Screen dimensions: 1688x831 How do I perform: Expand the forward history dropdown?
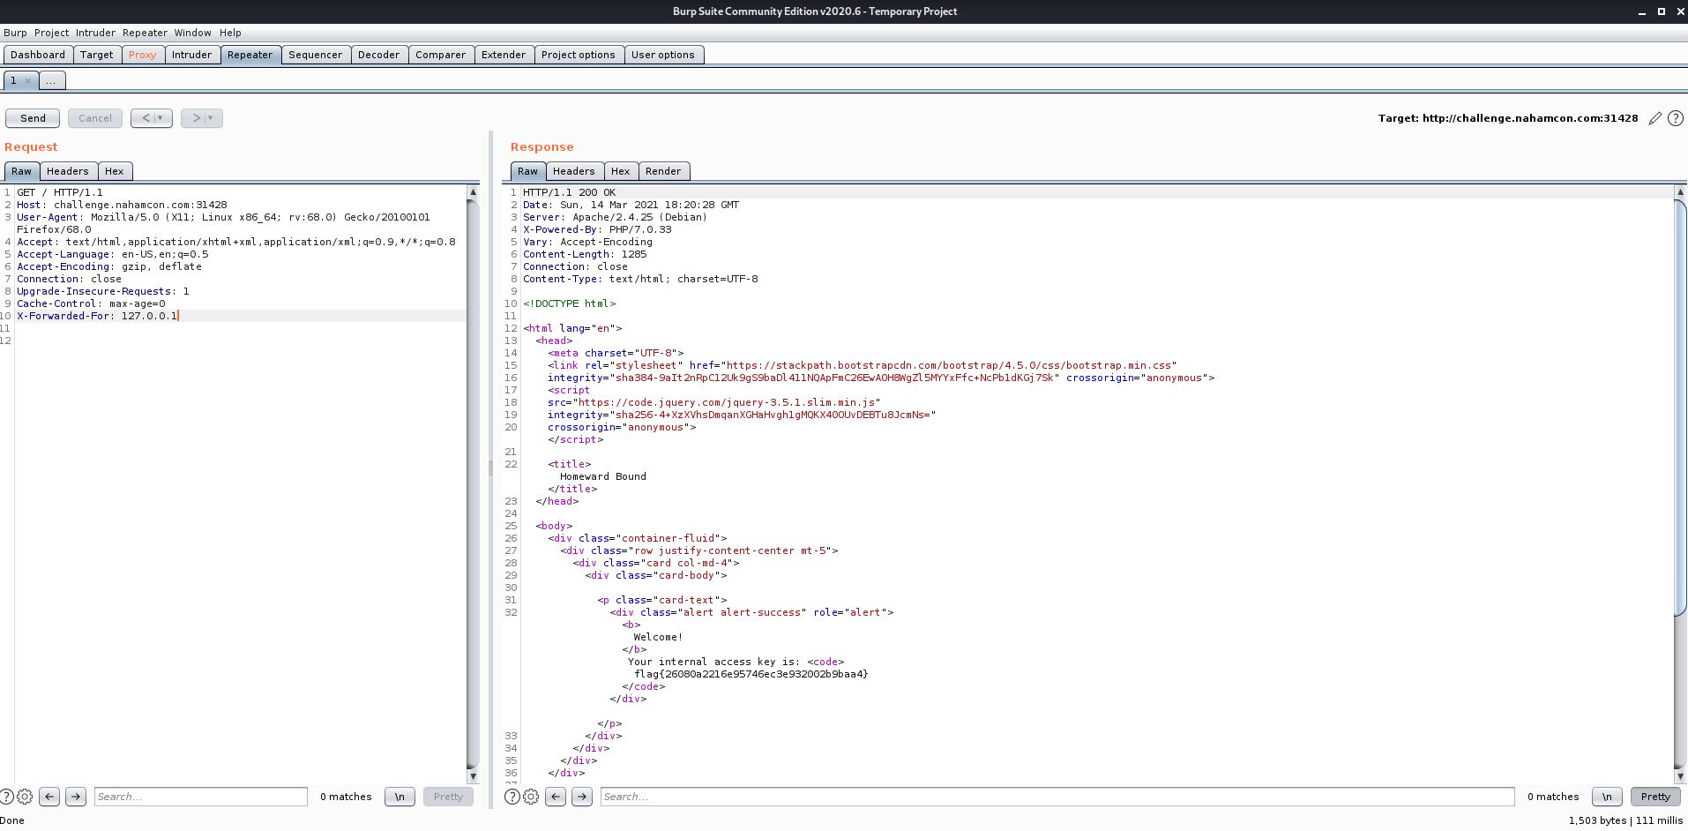tap(211, 118)
